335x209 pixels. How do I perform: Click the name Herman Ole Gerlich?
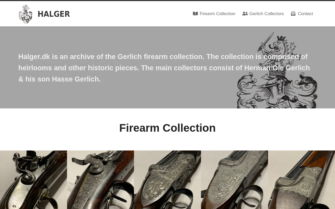277,68
